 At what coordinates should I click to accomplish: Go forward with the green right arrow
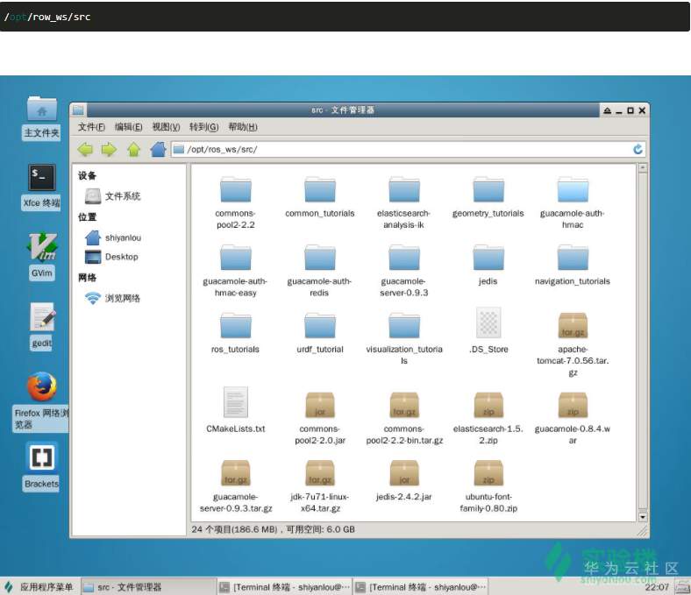tap(109, 150)
